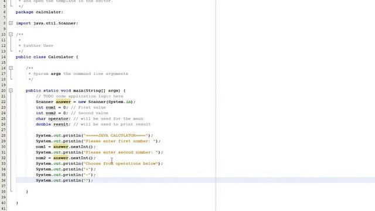375x211 pixels.
Task: Place cursor inside empty quotes on line 36
Action: tap(86, 181)
